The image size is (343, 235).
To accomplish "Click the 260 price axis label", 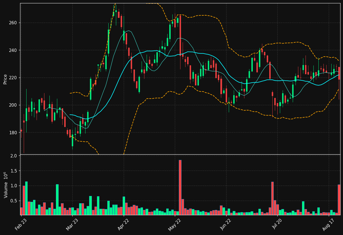I will (x=13, y=23).
